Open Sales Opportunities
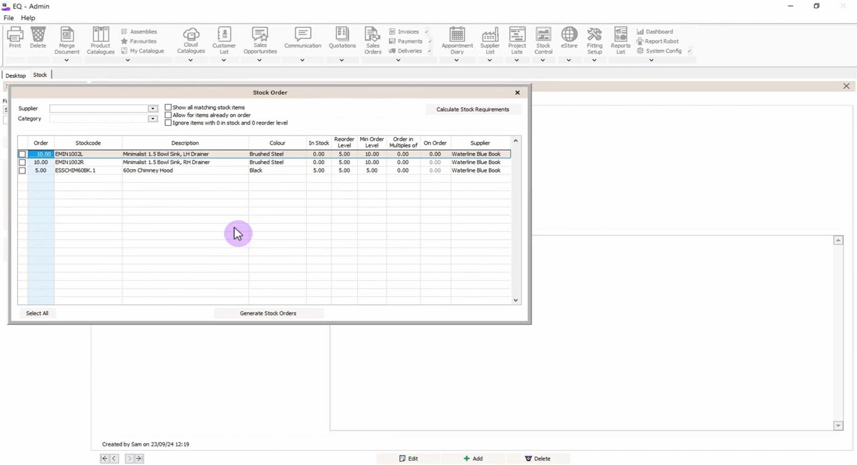This screenshot has height=465, width=857. click(260, 41)
